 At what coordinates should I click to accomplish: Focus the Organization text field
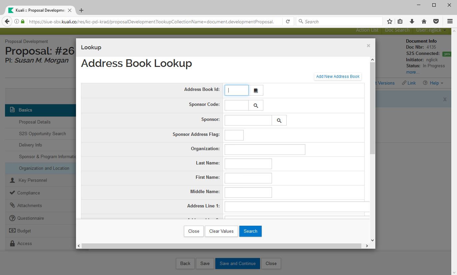point(265,149)
